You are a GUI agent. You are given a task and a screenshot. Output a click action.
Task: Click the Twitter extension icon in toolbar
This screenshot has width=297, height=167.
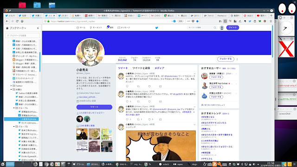click(250, 21)
